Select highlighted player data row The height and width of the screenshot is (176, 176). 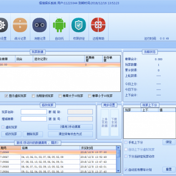tap(60, 65)
